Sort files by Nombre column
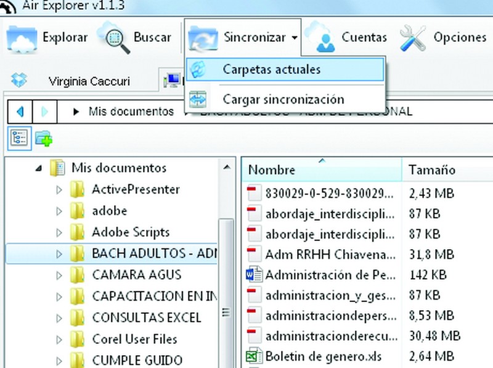 click(321, 170)
